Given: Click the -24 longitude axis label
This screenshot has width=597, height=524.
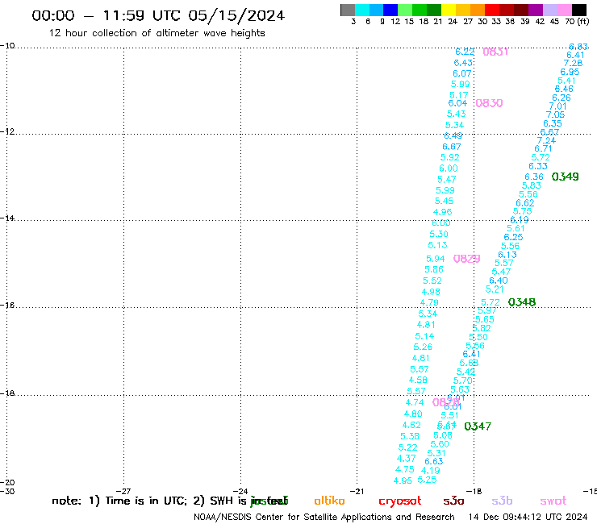Looking at the screenshot, I should click(240, 491).
